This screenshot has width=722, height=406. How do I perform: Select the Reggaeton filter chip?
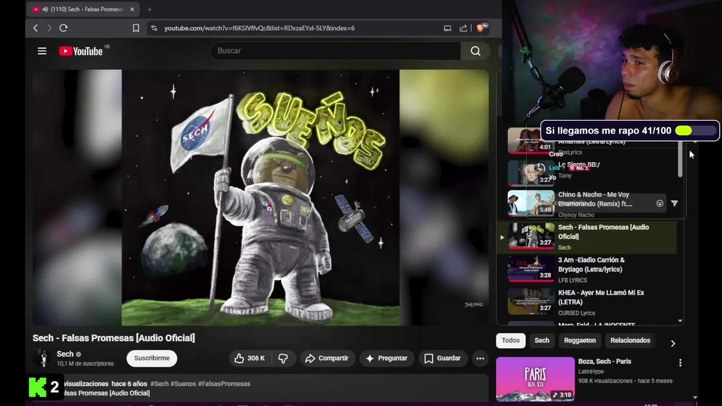coord(580,341)
